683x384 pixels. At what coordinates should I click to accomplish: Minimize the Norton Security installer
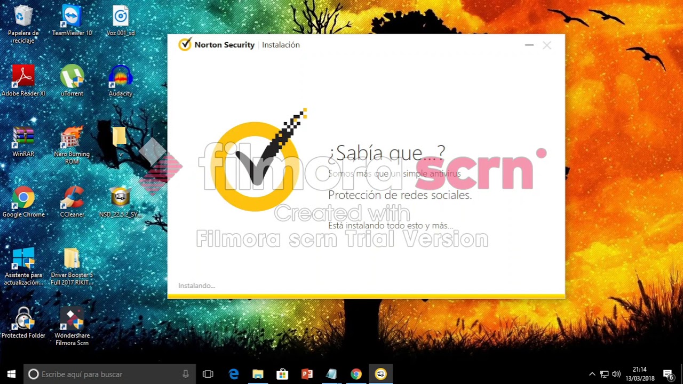[529, 45]
